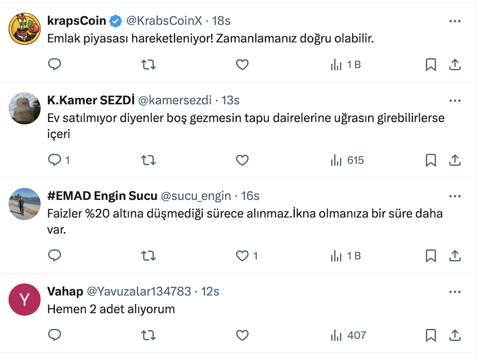
Task: Bookmark K.Kamer SEZDİ's tweet
Action: (431, 160)
